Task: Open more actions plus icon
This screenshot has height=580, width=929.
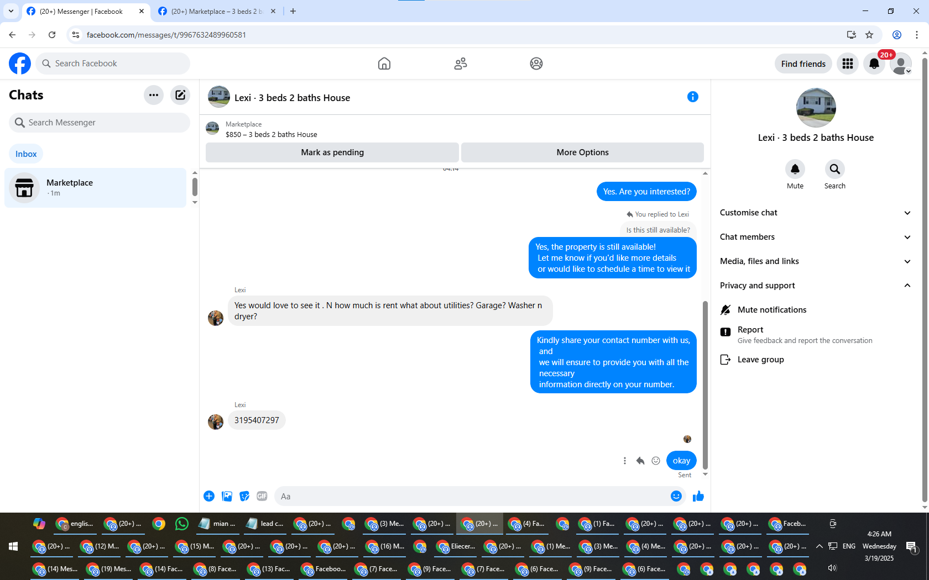Action: (x=209, y=496)
